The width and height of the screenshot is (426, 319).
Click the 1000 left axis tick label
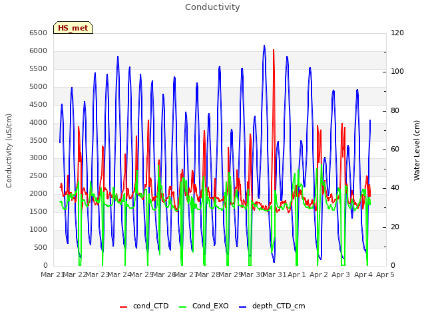click(x=39, y=229)
